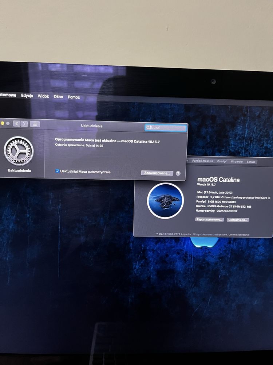
Task: Open the Umowa licencyjna link
Action: (239, 235)
